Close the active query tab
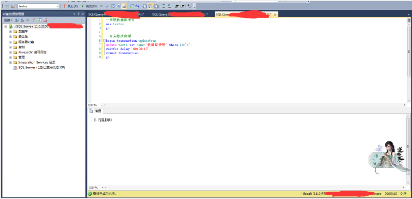This screenshot has width=412, height=199. pyautogui.click(x=275, y=15)
